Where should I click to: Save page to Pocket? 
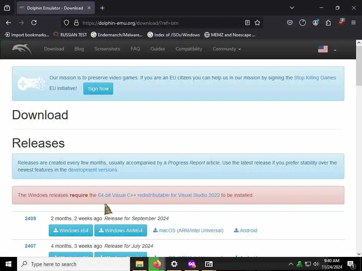[290, 23]
